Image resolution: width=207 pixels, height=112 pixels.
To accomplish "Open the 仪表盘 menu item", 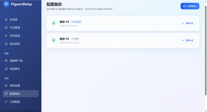I will [21, 20].
